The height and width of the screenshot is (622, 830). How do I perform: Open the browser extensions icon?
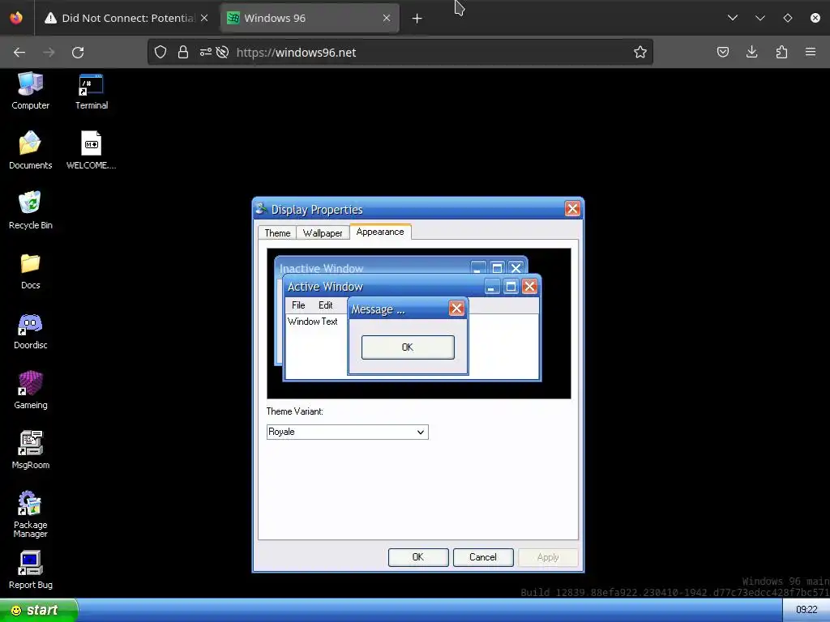pyautogui.click(x=781, y=52)
